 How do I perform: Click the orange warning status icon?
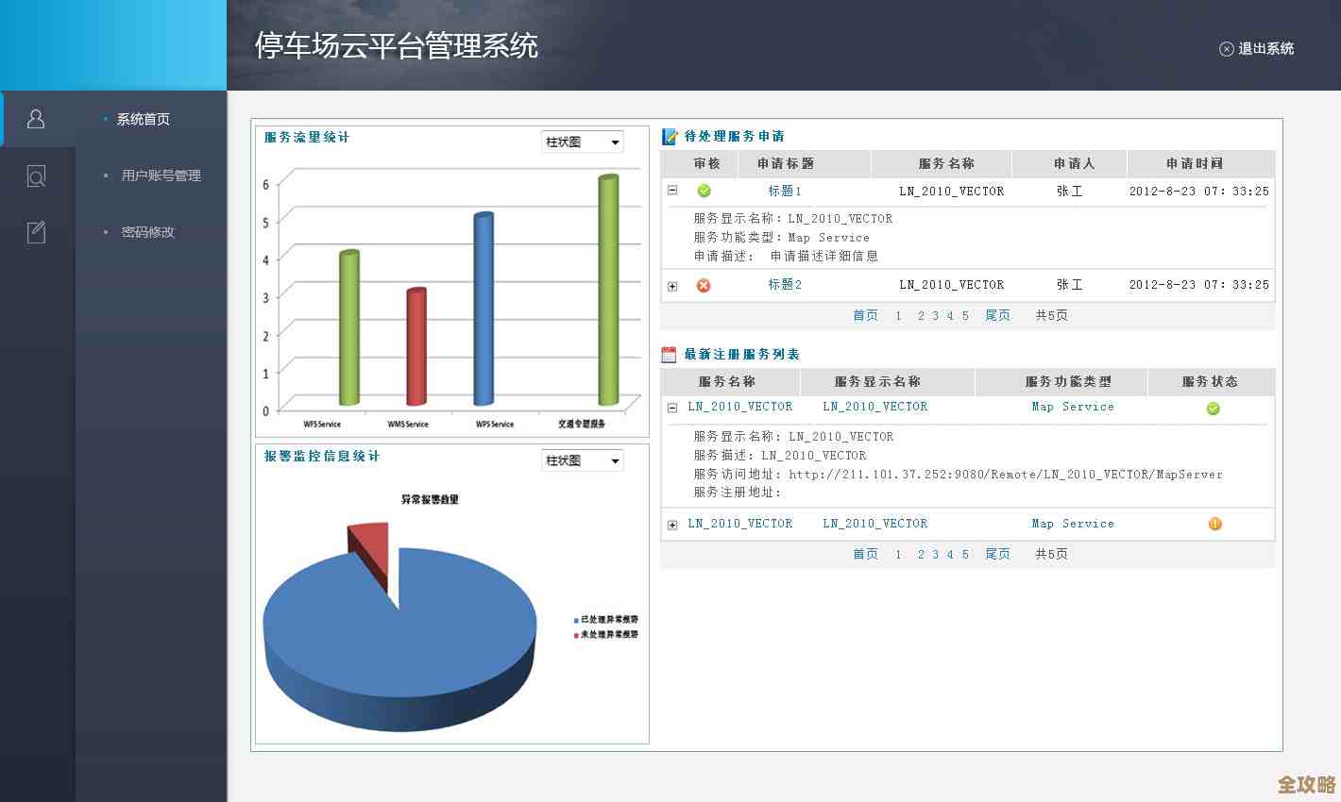(x=1214, y=524)
